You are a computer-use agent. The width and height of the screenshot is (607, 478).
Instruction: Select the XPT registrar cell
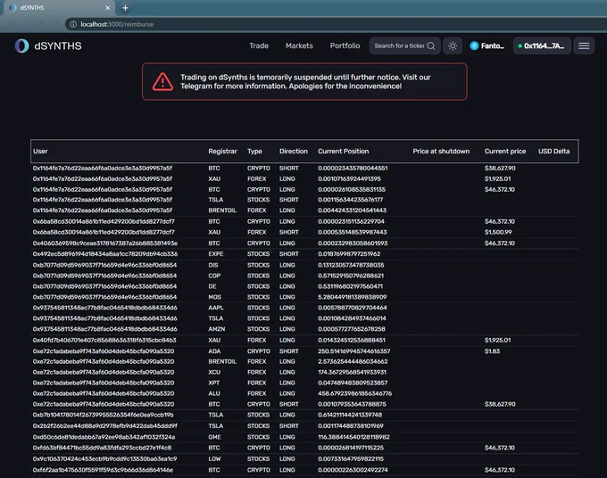213,383
